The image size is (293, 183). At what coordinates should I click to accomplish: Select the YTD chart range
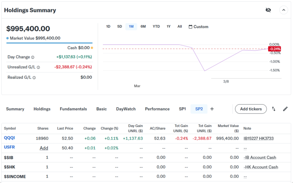click(x=156, y=26)
